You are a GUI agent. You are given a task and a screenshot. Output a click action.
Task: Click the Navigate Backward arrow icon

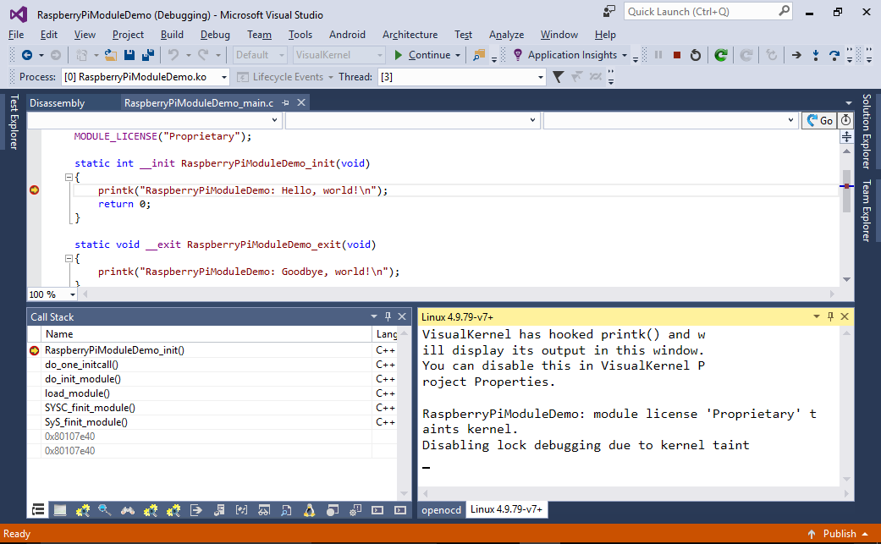[26, 55]
